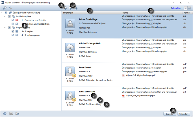Collapse the Architekturpläne tree node

5,16
